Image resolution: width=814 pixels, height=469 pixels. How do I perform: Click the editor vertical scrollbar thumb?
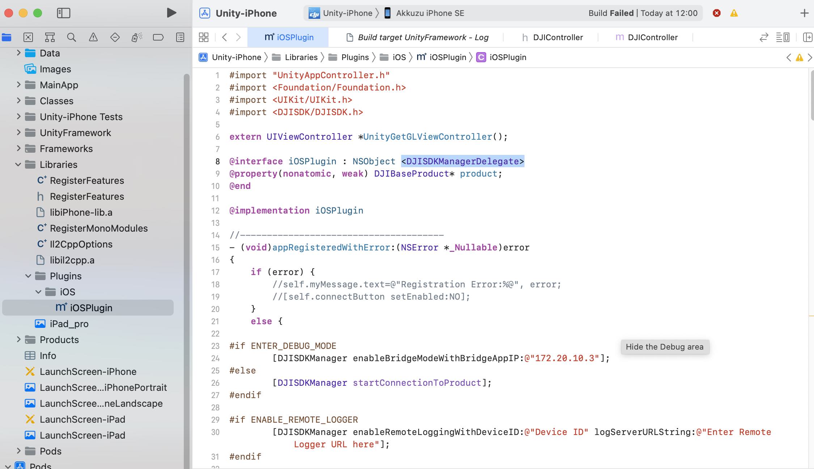coord(812,95)
